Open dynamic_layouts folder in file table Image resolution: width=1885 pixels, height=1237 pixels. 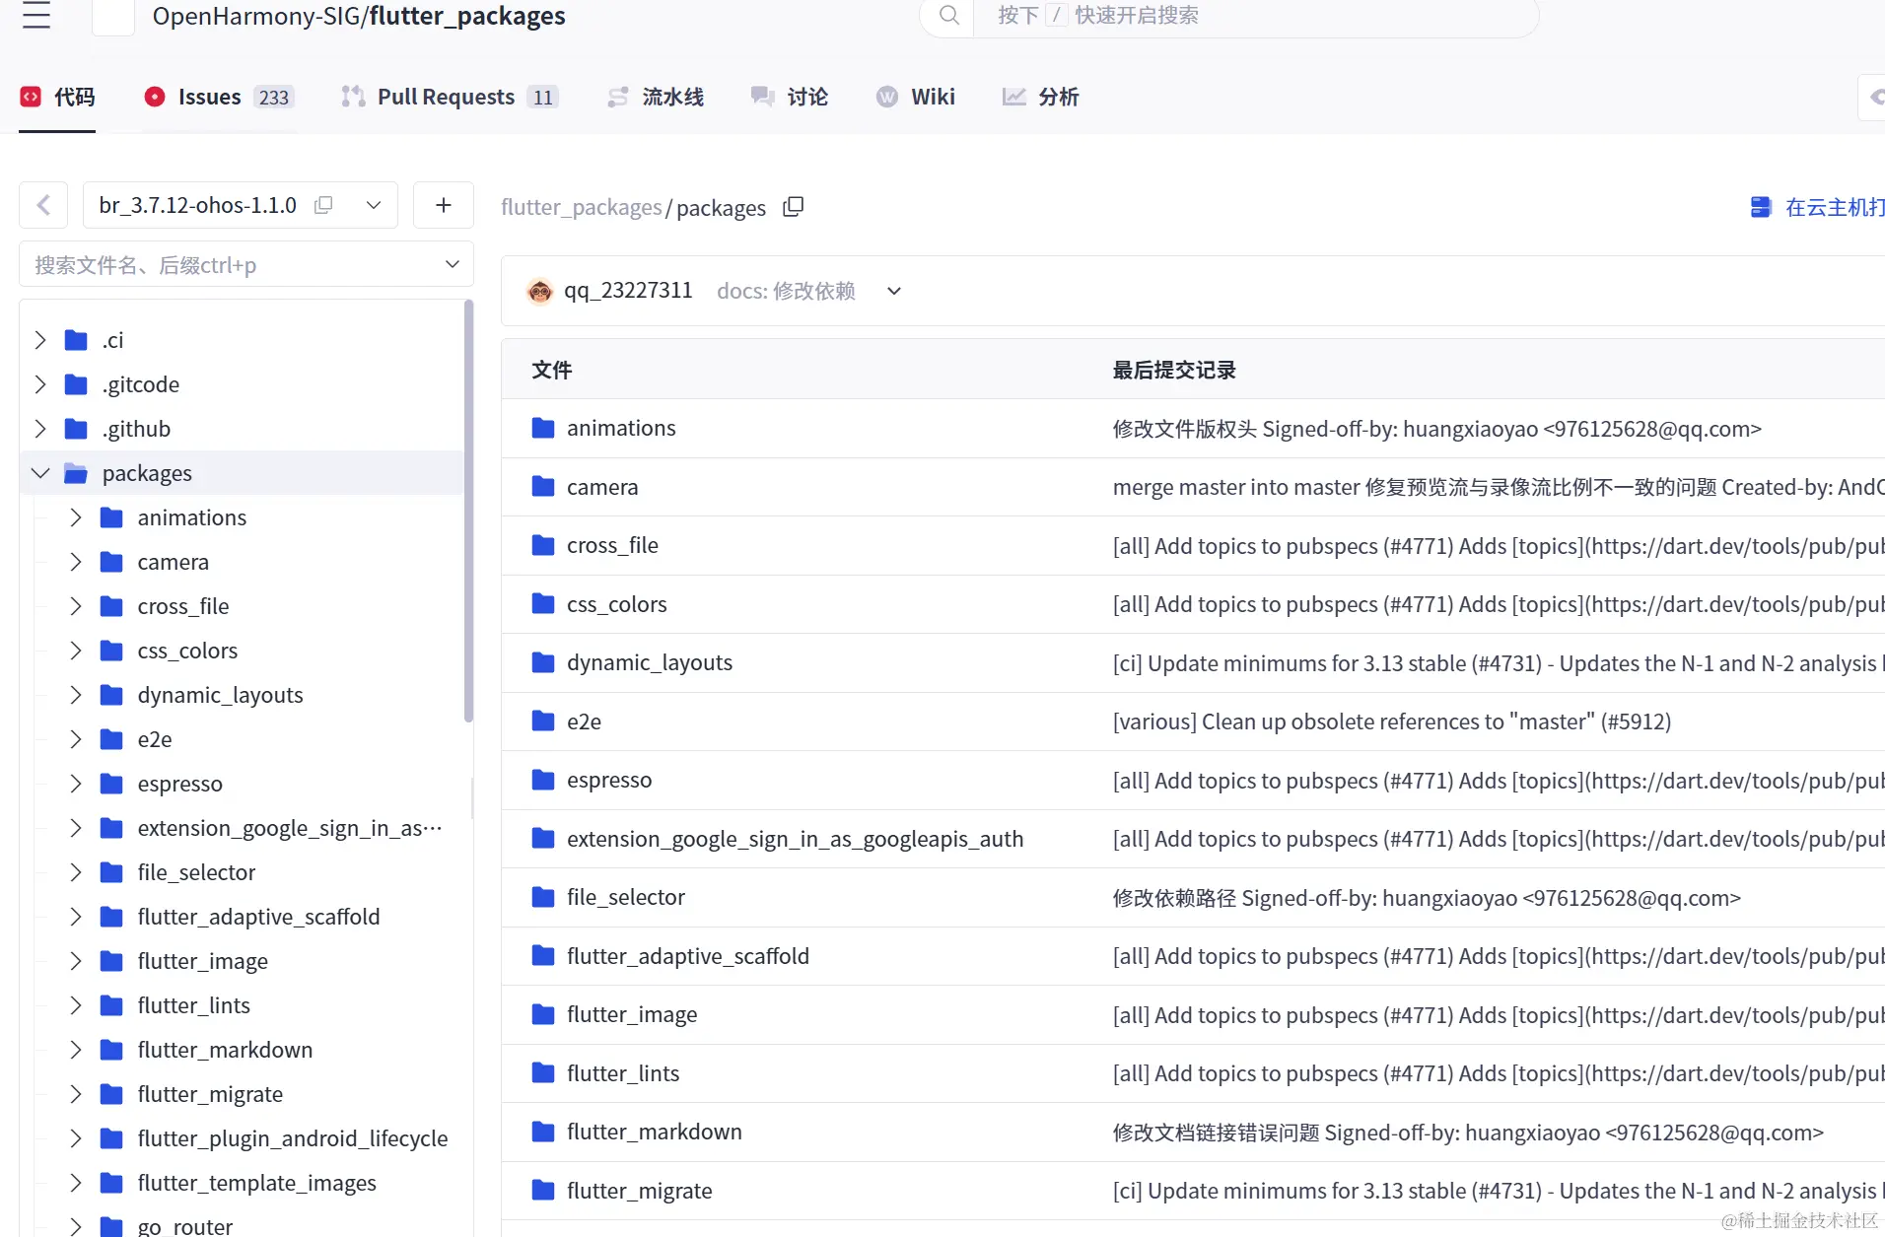click(650, 662)
